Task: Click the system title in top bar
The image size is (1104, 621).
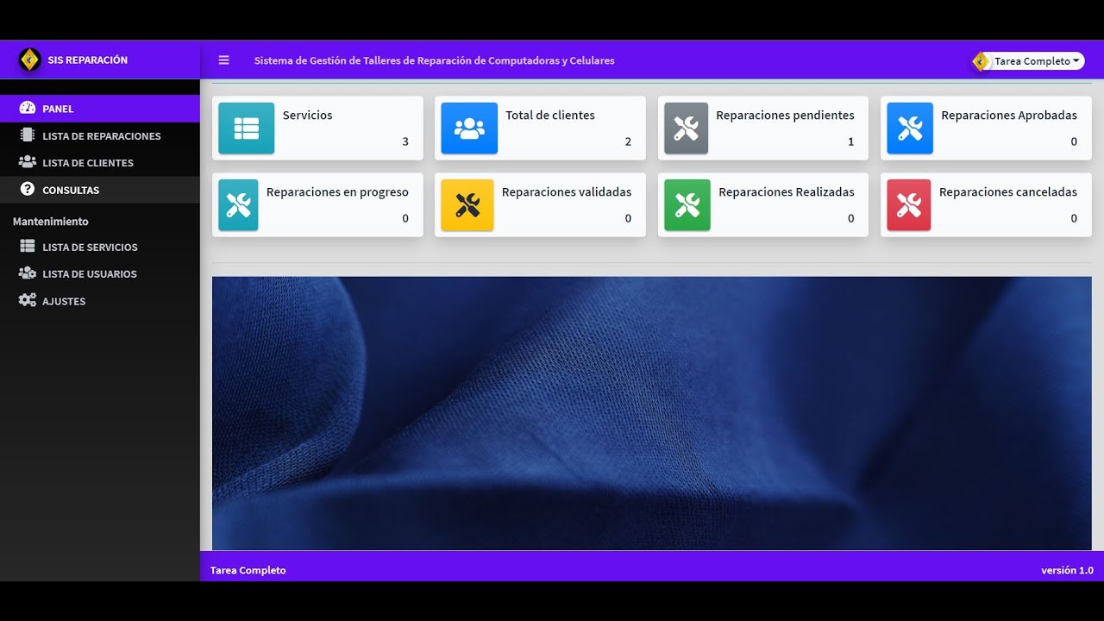Action: click(x=434, y=60)
